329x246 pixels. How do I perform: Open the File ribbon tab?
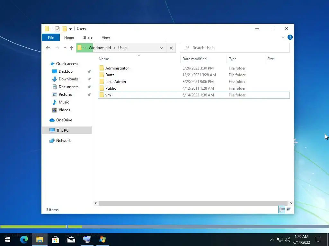click(51, 37)
